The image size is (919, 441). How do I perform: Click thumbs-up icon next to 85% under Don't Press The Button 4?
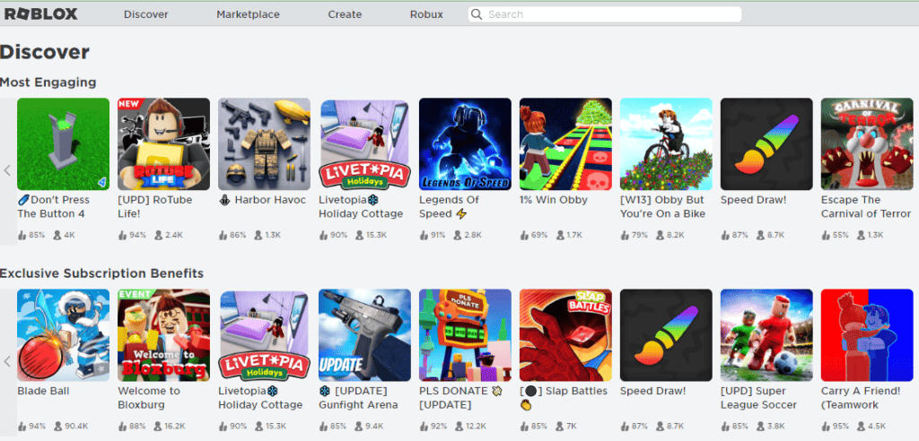coord(22,236)
